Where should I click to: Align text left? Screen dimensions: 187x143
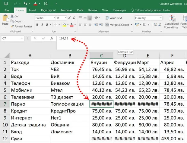point(80,25)
